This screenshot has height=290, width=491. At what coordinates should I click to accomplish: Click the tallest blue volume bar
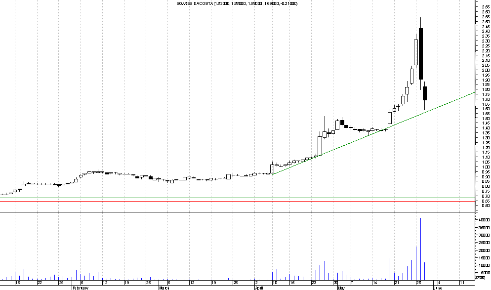click(420, 249)
